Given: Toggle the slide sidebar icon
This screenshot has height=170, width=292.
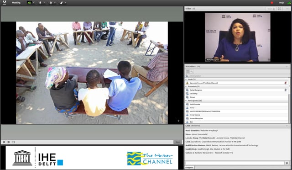Looking at the screenshot, I should 13,142.
